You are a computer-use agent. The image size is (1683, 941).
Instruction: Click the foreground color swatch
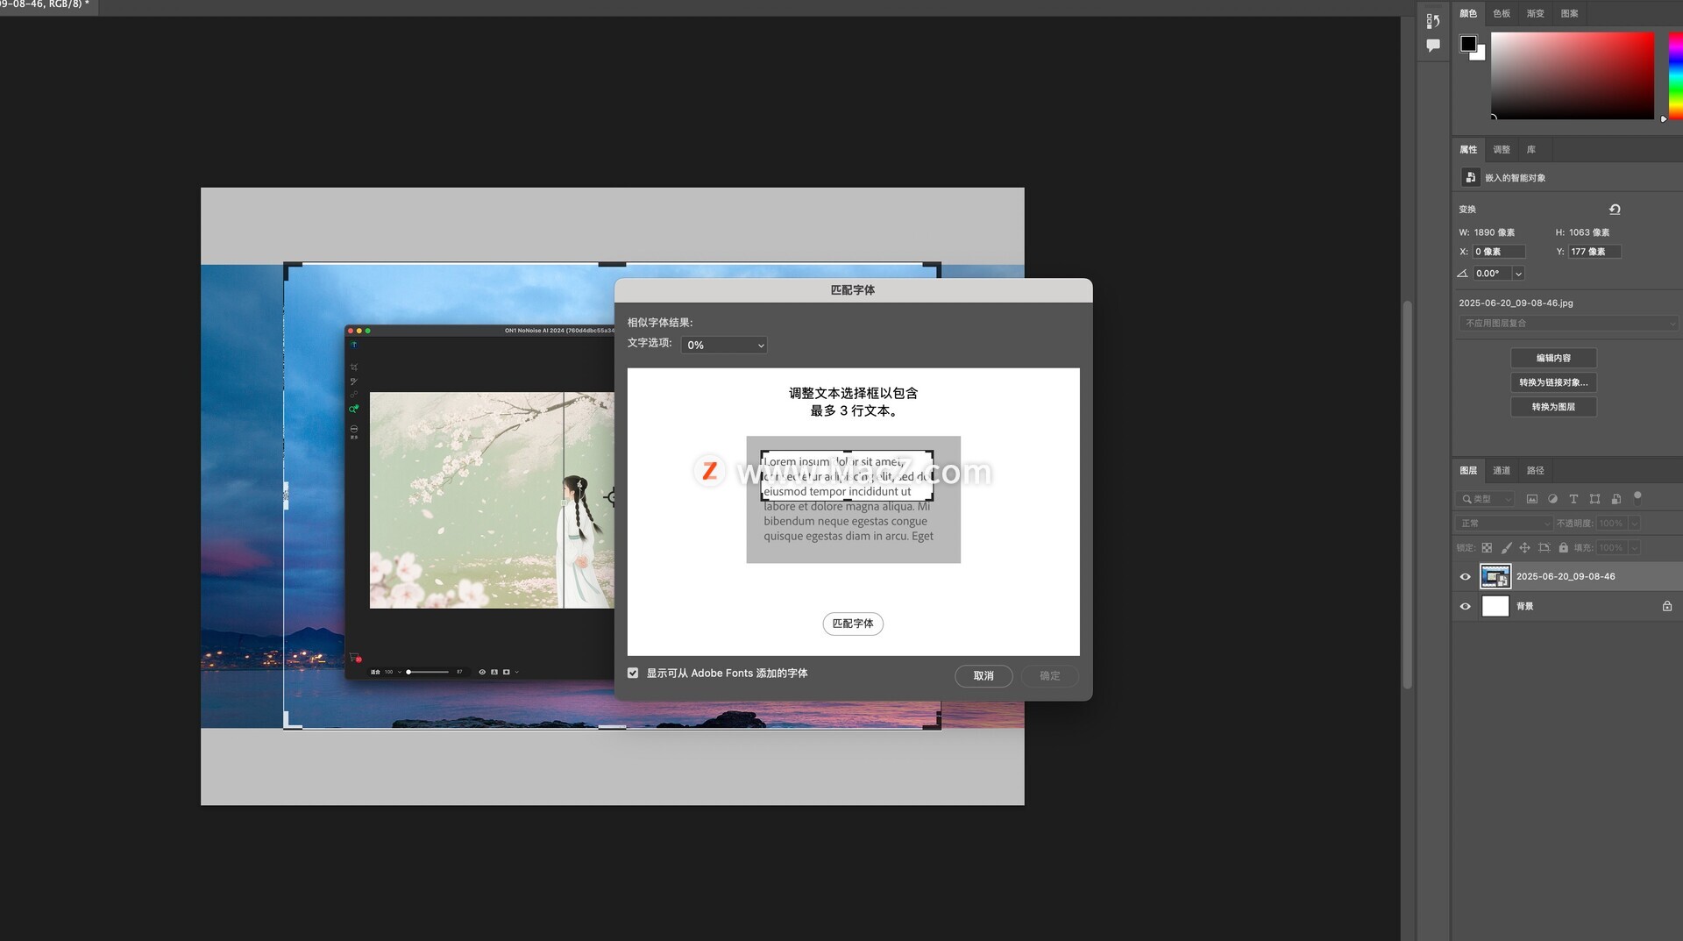click(x=1468, y=44)
